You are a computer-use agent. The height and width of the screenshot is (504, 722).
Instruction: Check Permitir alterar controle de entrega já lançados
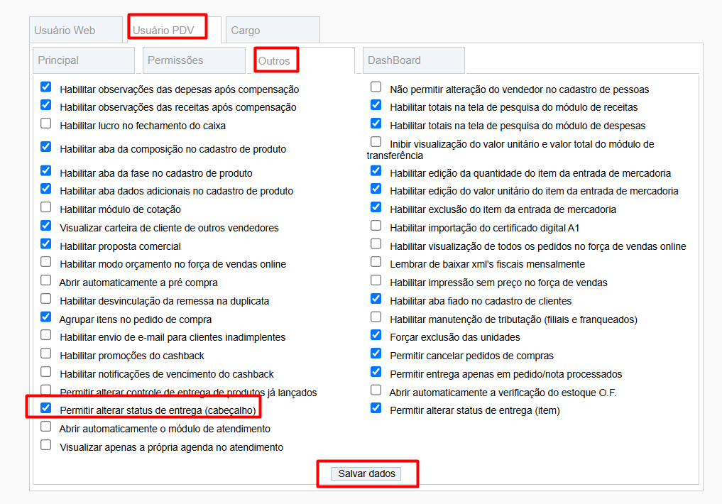(x=45, y=390)
